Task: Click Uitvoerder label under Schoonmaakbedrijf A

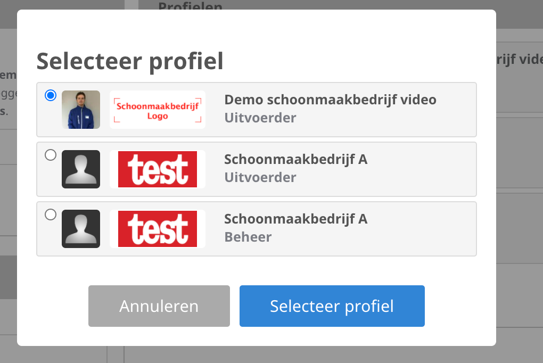Action: click(260, 177)
